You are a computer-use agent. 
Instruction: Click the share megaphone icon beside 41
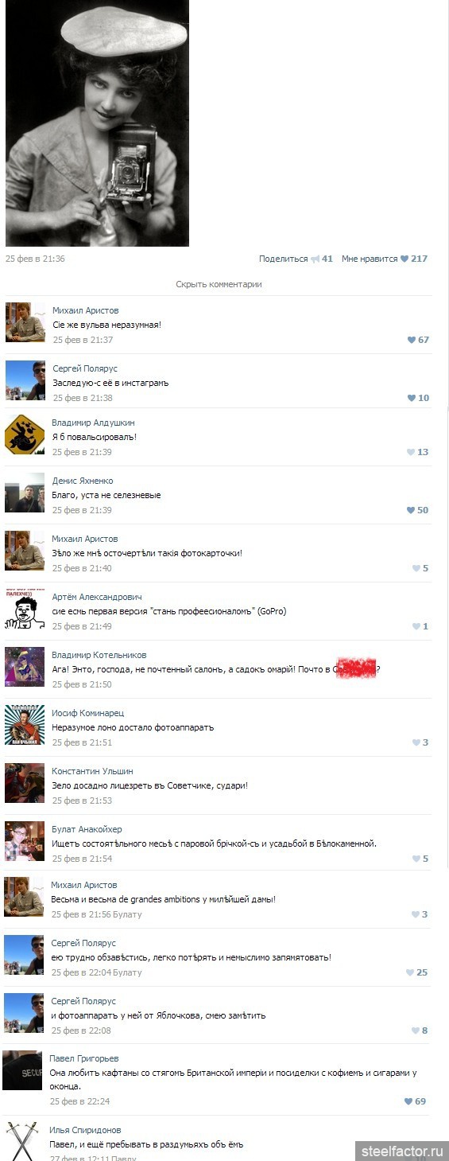click(x=315, y=259)
